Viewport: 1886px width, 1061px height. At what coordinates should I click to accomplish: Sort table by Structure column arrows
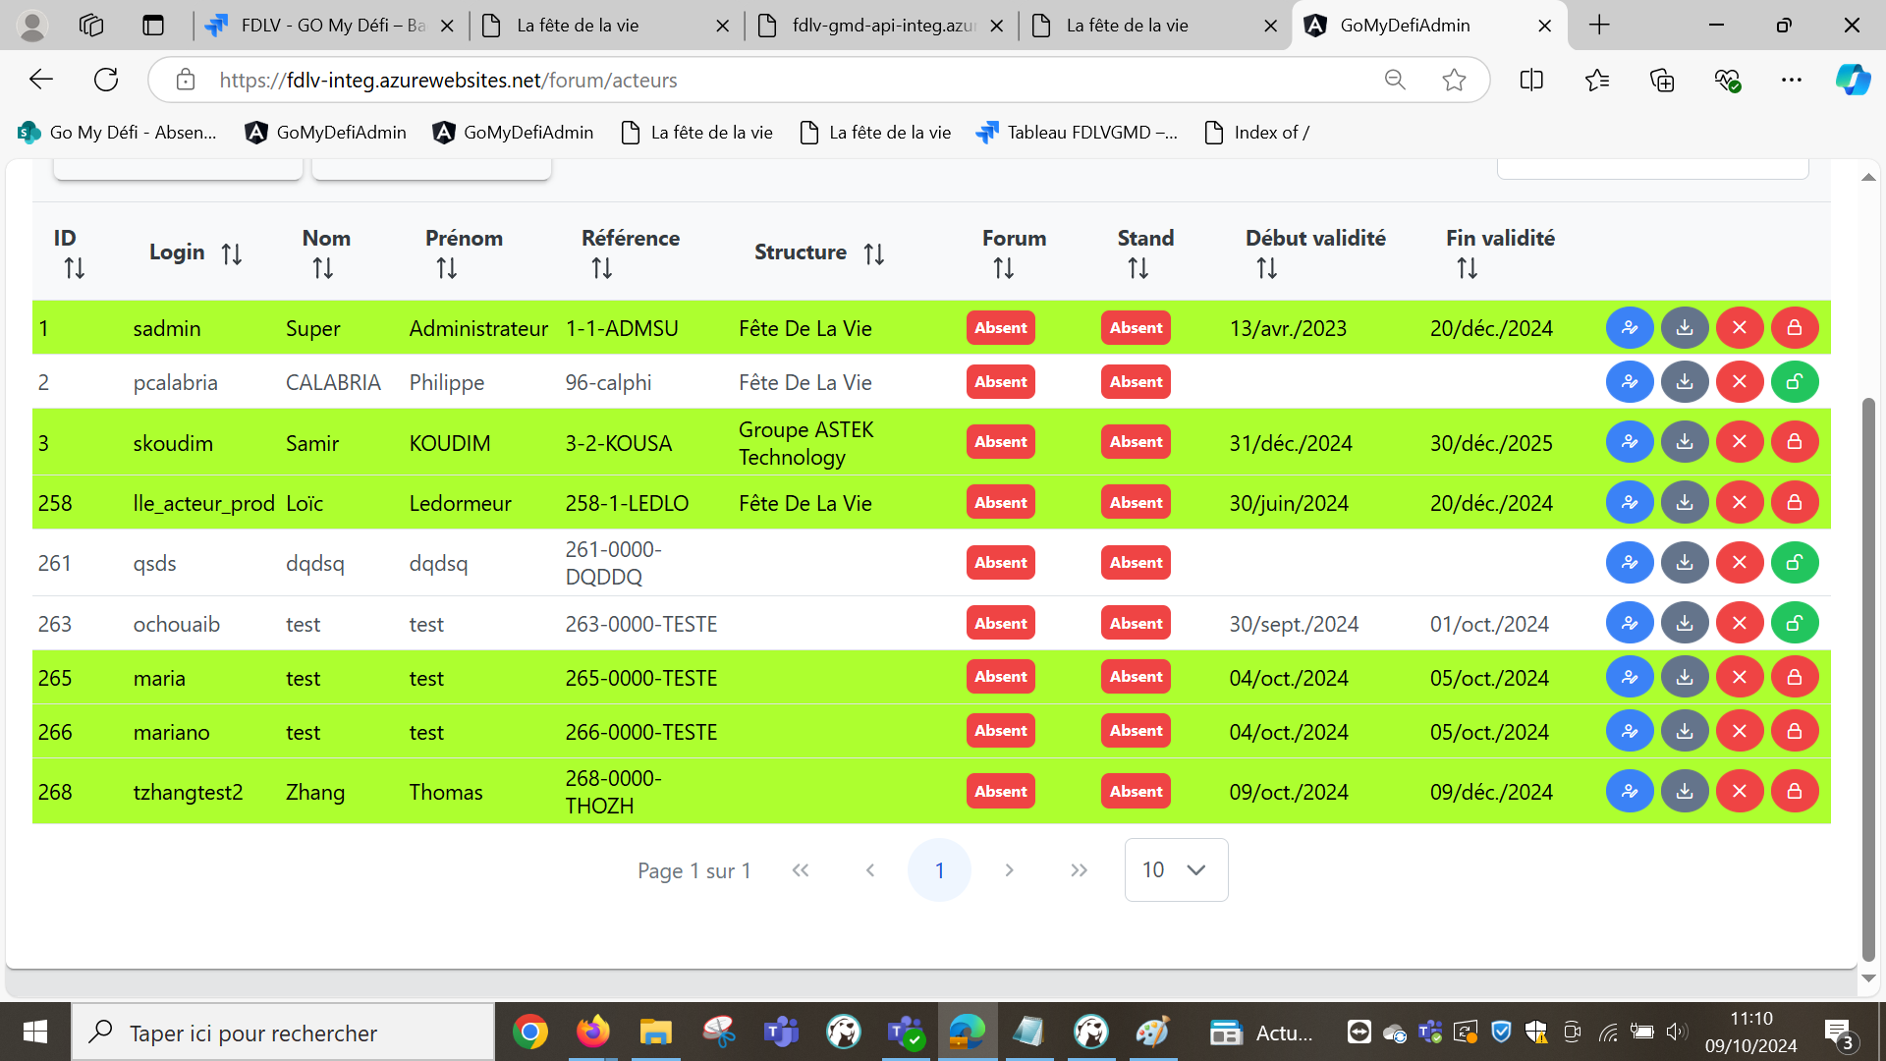(874, 254)
